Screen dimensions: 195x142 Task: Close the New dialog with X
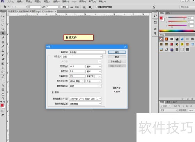[x=125, y=47]
